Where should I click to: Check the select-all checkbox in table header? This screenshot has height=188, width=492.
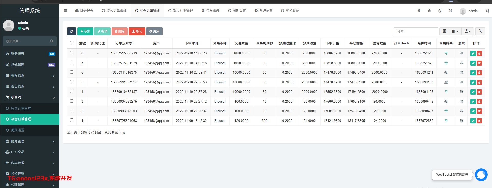[x=72, y=43]
